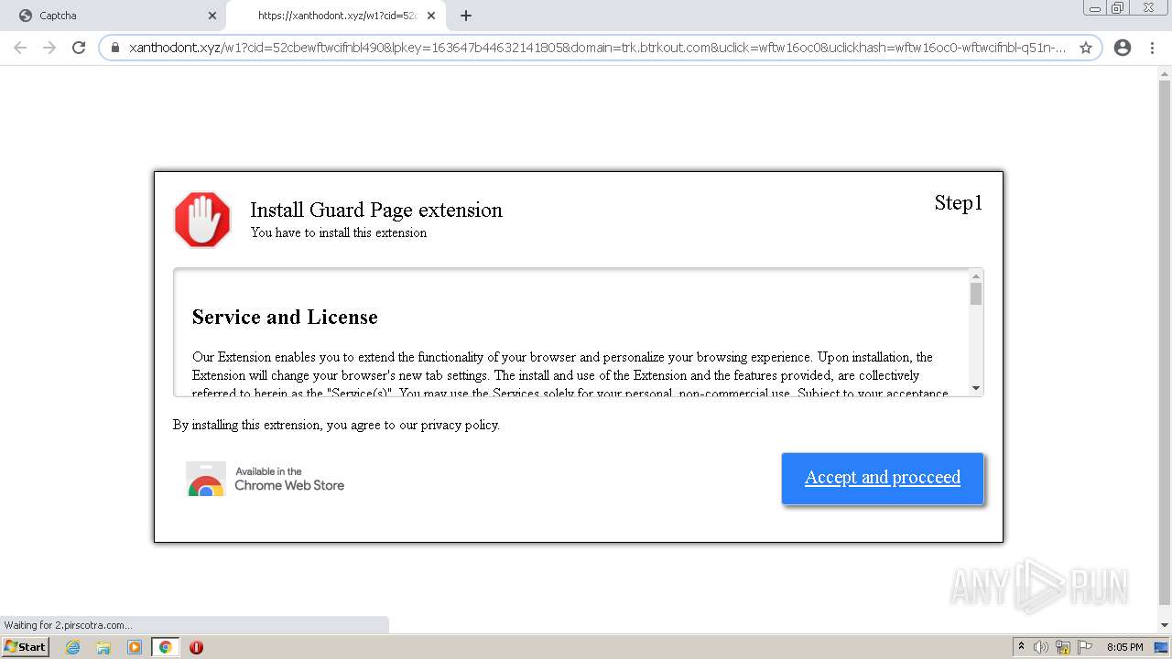1172x659 pixels.
Task: Open the File Explorer folder in taskbar
Action: (103, 647)
